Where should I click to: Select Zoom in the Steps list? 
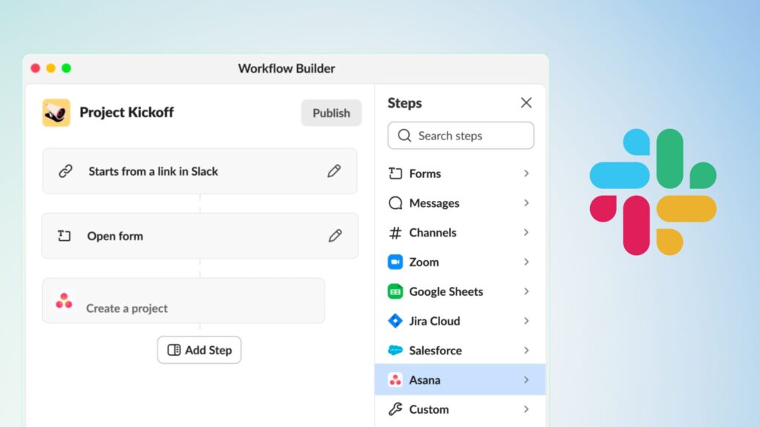[x=460, y=262]
